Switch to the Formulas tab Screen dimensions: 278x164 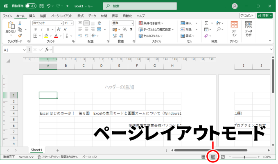click(81, 16)
